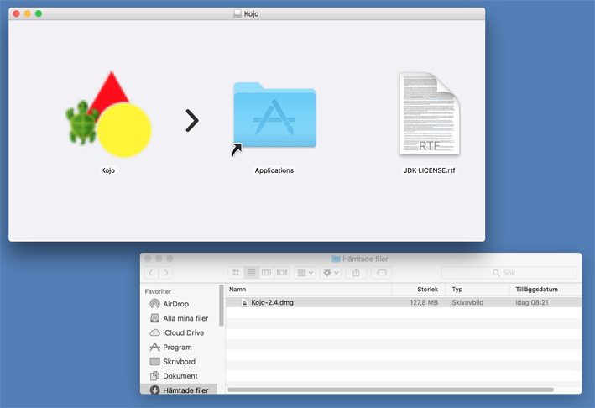Screen dimensions: 595x408
Task: Open Program in the sidebar
Action: click(170, 347)
